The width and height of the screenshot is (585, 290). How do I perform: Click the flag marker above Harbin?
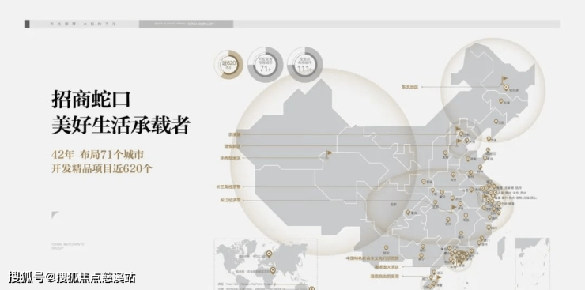[504, 79]
